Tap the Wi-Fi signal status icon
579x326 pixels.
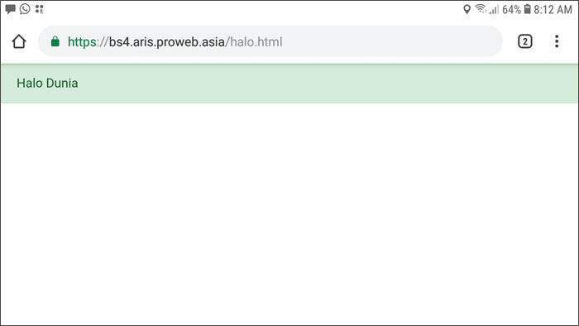click(x=481, y=9)
